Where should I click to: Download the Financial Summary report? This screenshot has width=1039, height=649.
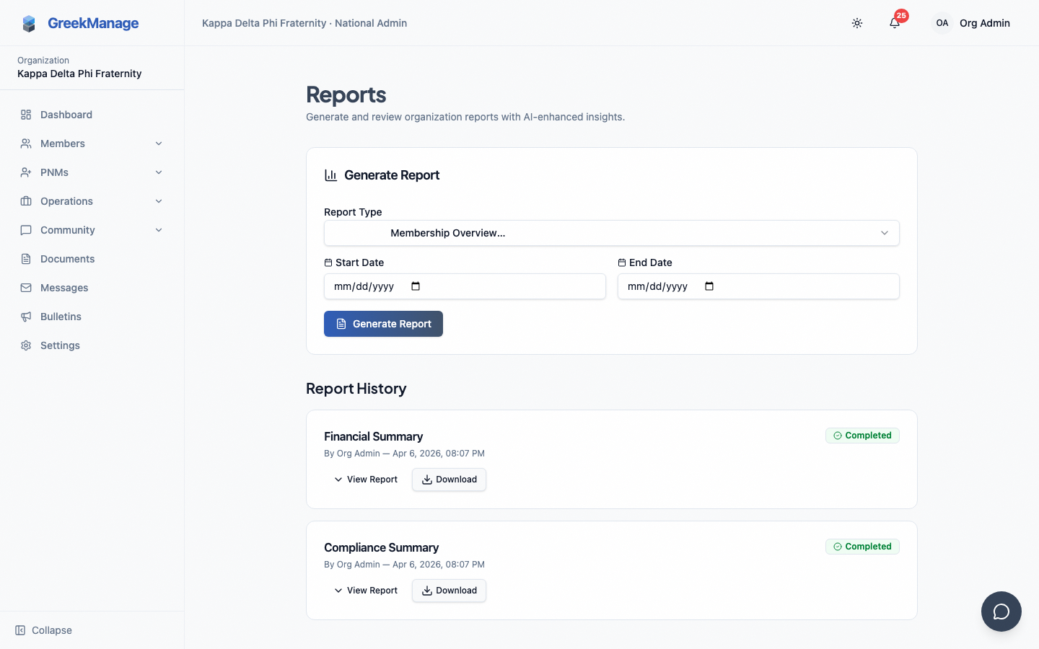click(449, 480)
